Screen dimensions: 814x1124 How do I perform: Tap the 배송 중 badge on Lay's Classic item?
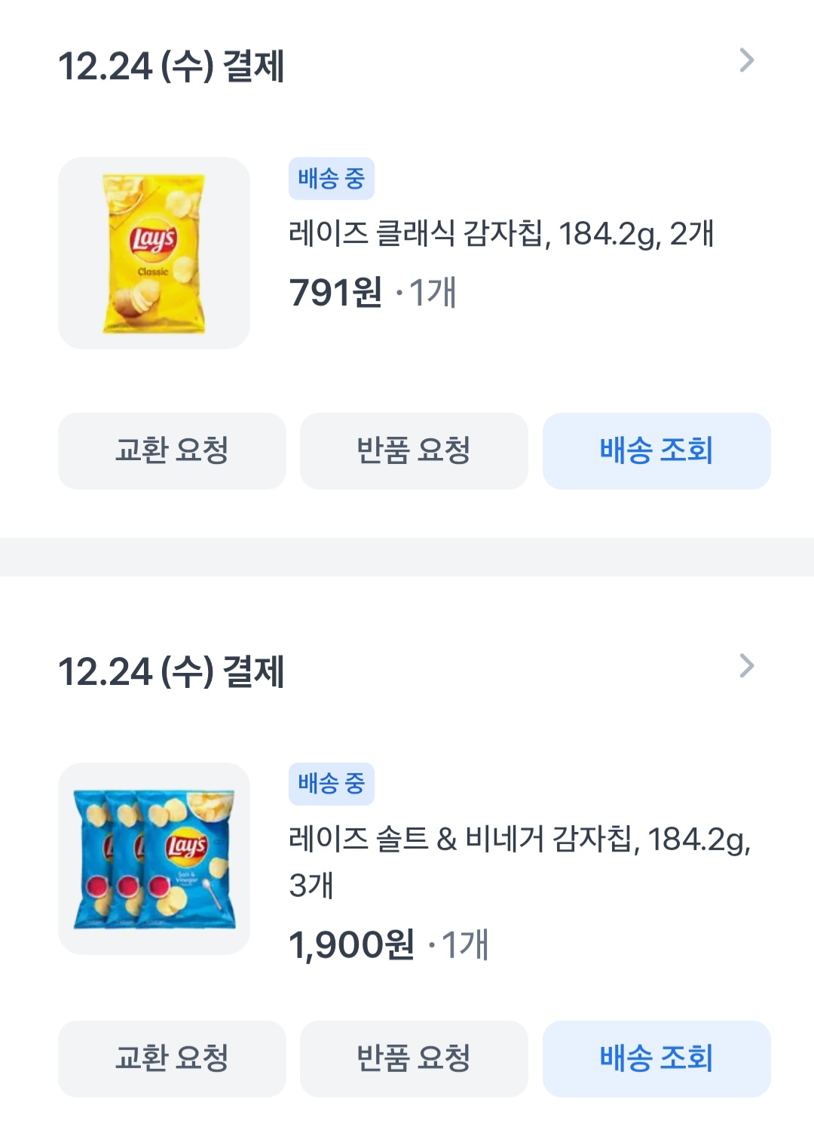pos(331,179)
